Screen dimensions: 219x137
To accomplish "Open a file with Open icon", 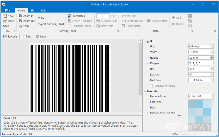I will click(x=5, y=21).
